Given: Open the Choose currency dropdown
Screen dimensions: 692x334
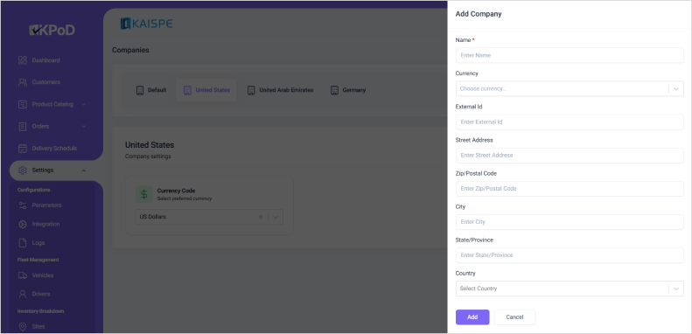Looking at the screenshot, I should coord(570,88).
